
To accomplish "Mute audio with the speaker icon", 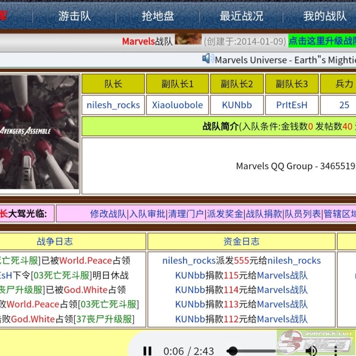I will pos(311,351).
